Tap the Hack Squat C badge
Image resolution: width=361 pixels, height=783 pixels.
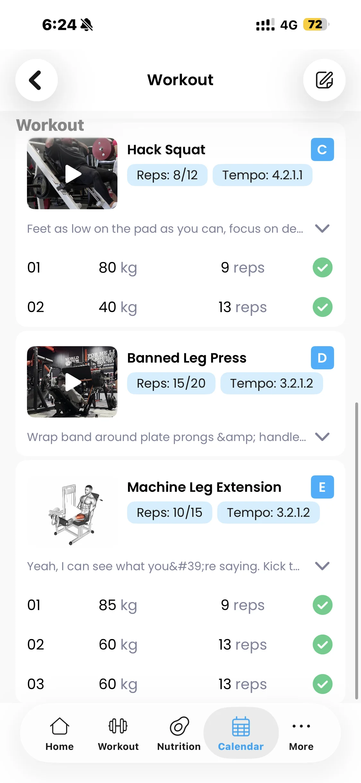tap(322, 149)
